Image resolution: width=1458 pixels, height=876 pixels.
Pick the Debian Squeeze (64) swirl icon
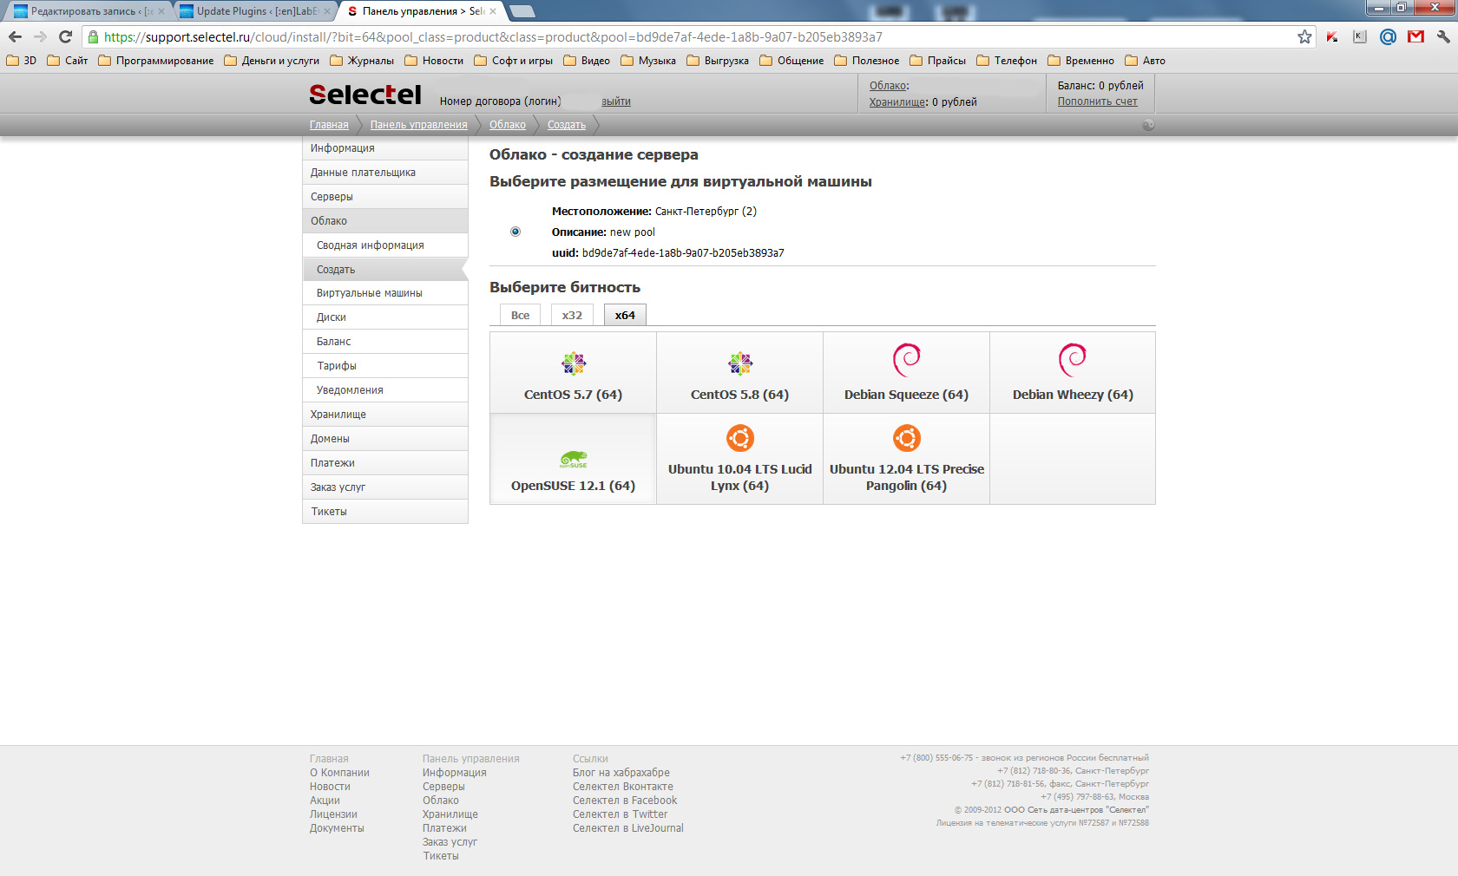point(906,359)
